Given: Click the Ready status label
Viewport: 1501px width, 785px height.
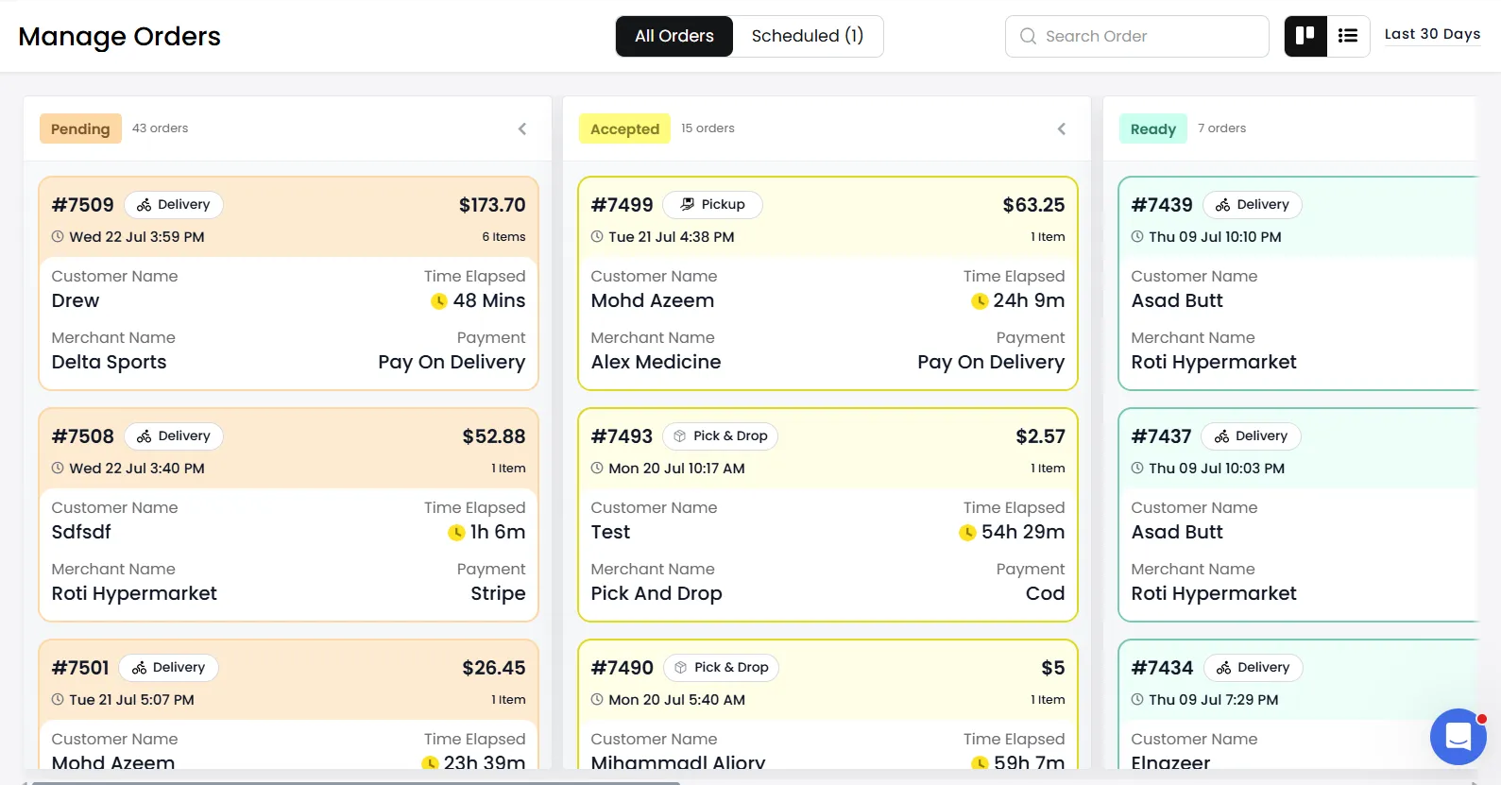Looking at the screenshot, I should (1153, 128).
